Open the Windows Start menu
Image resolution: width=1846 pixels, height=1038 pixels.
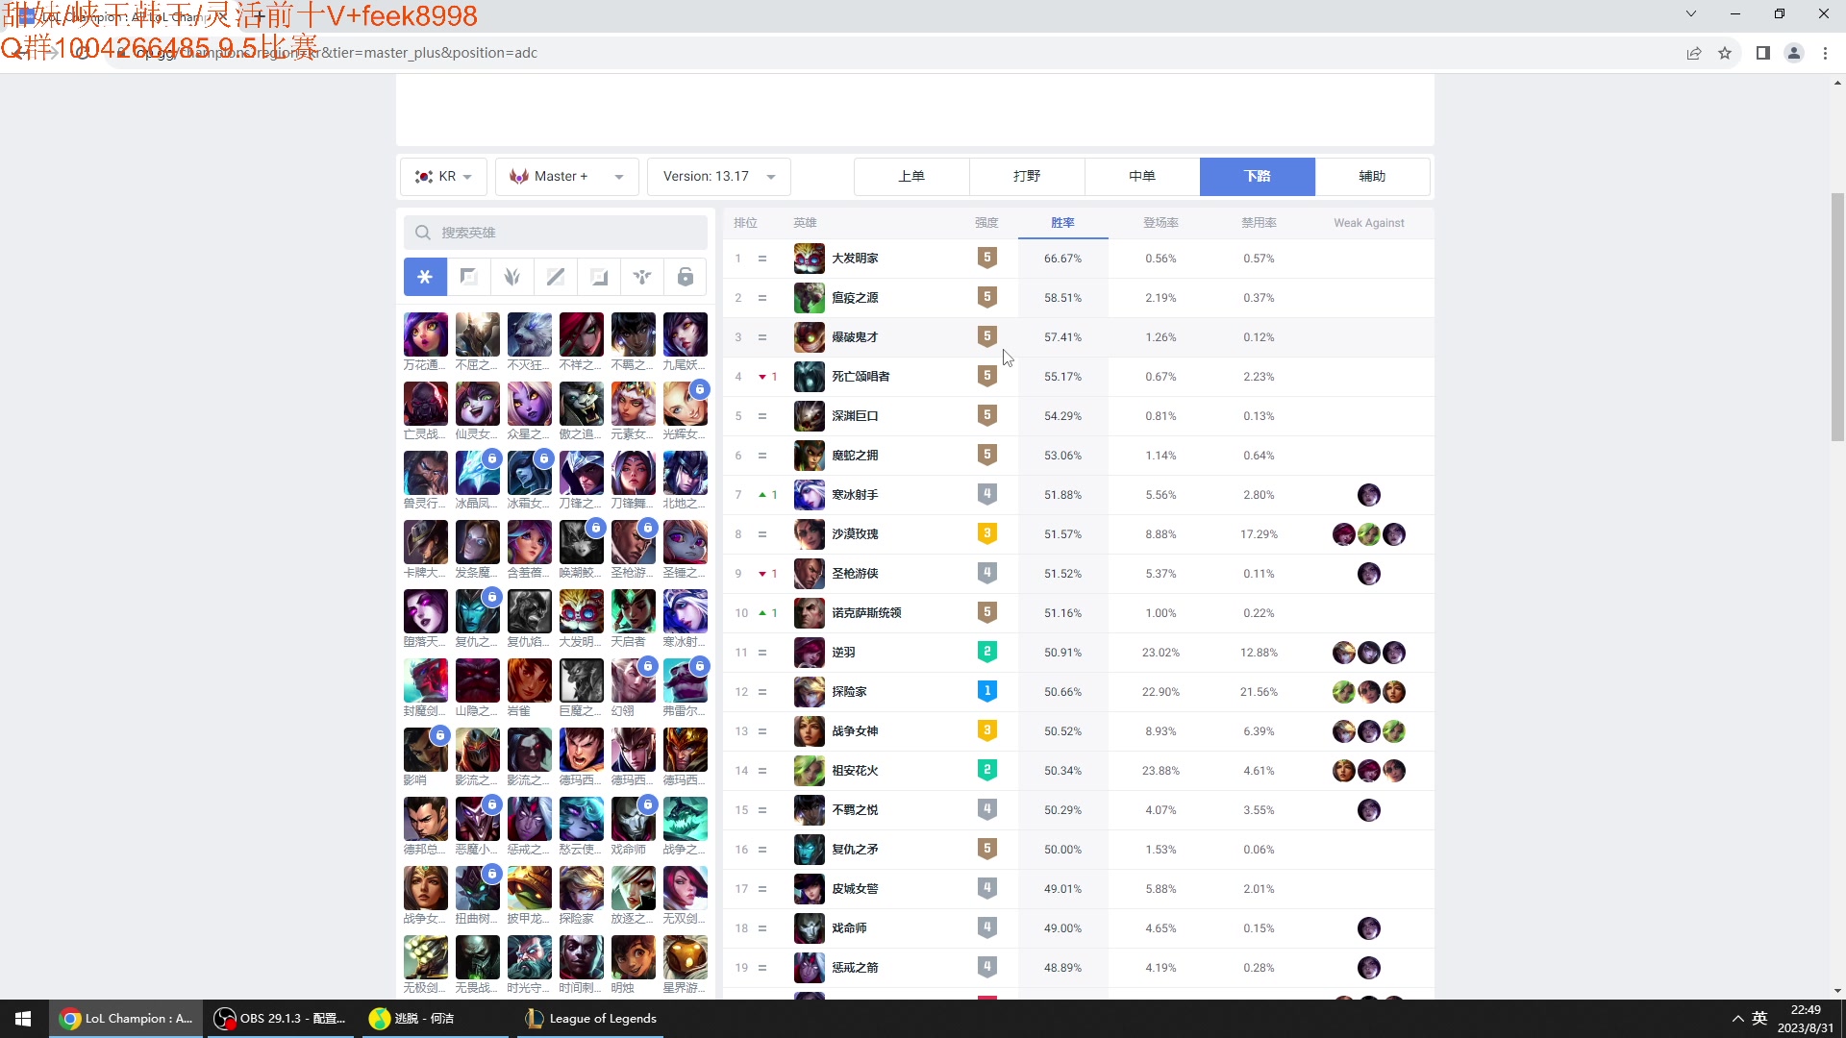(23, 1019)
